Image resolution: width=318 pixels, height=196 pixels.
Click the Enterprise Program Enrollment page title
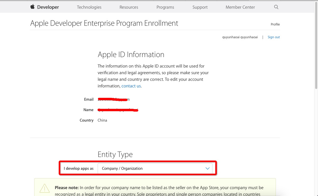[104, 23]
